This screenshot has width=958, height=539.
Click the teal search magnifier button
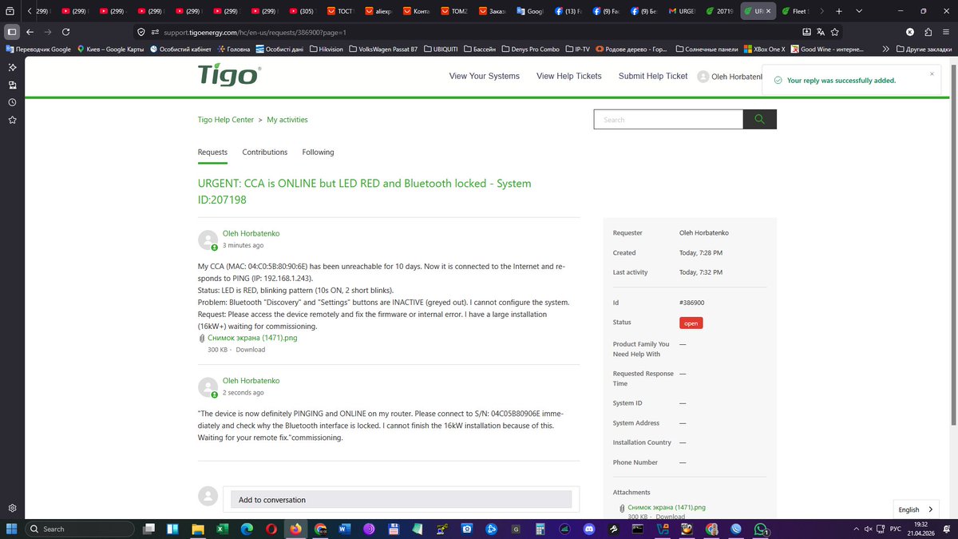758,118
